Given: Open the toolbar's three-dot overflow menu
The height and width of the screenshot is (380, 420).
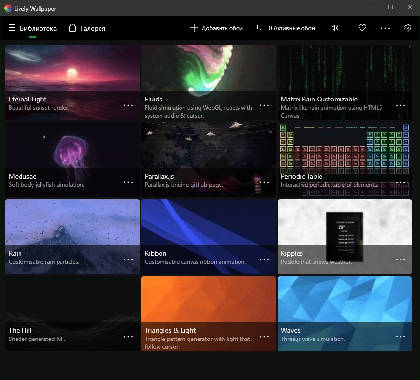Looking at the screenshot, I should (385, 28).
